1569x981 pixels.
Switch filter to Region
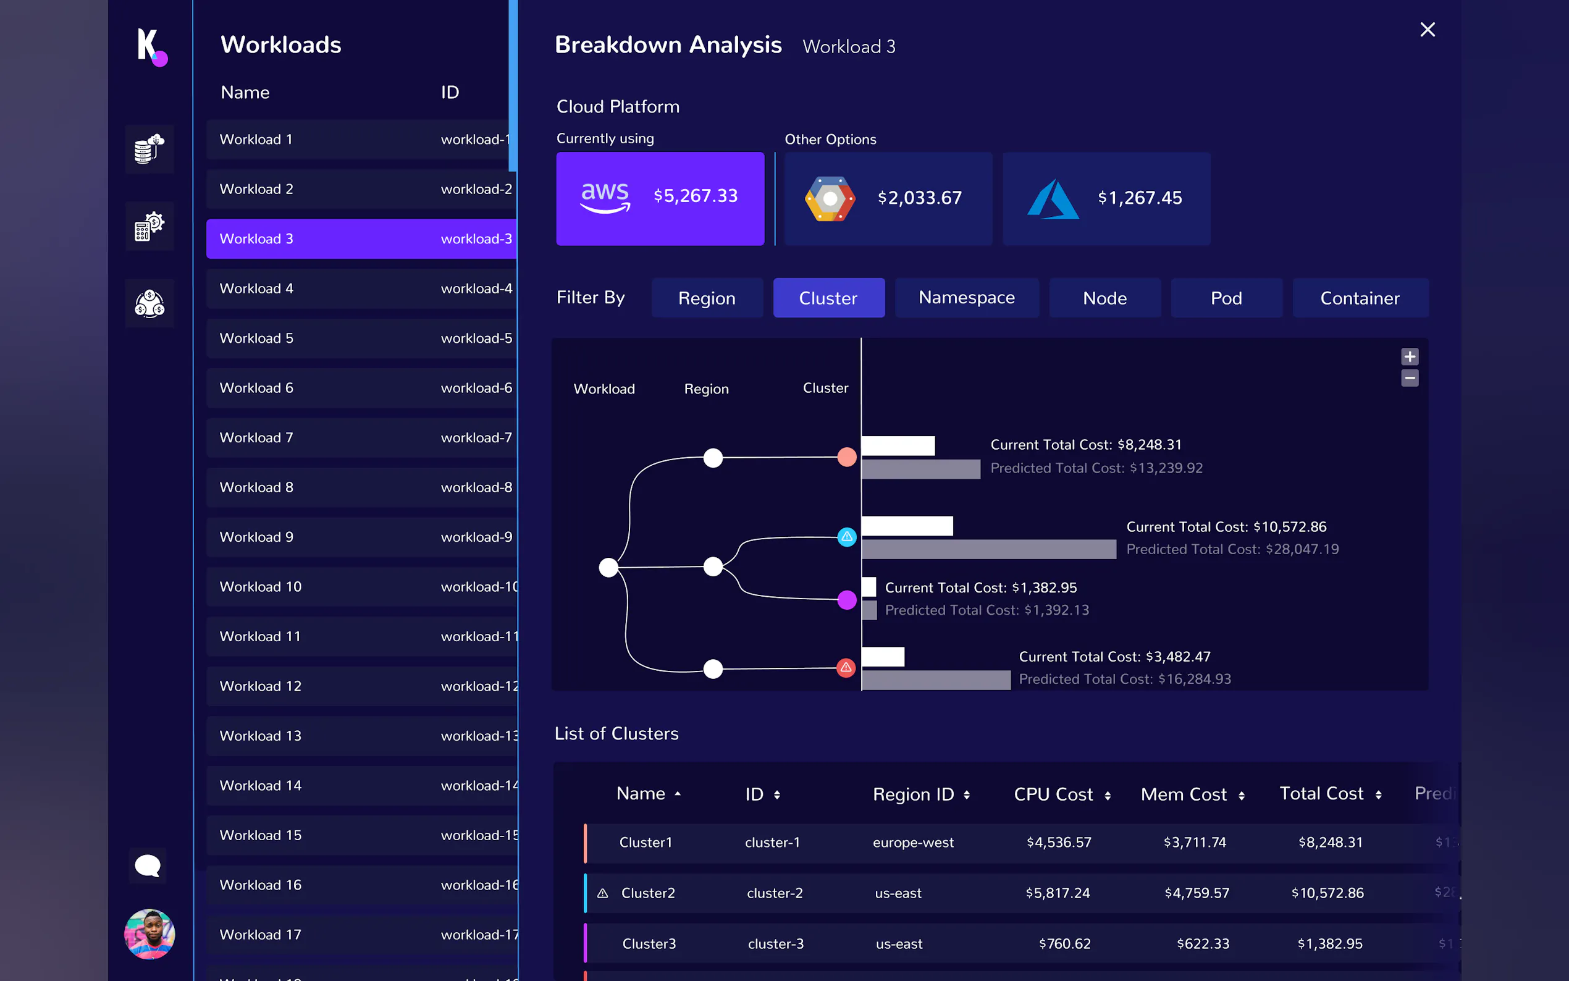pyautogui.click(x=706, y=298)
